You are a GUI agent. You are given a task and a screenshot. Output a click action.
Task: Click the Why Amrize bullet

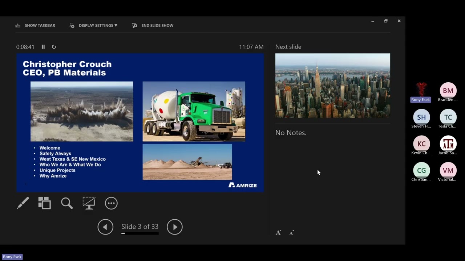pyautogui.click(x=53, y=176)
